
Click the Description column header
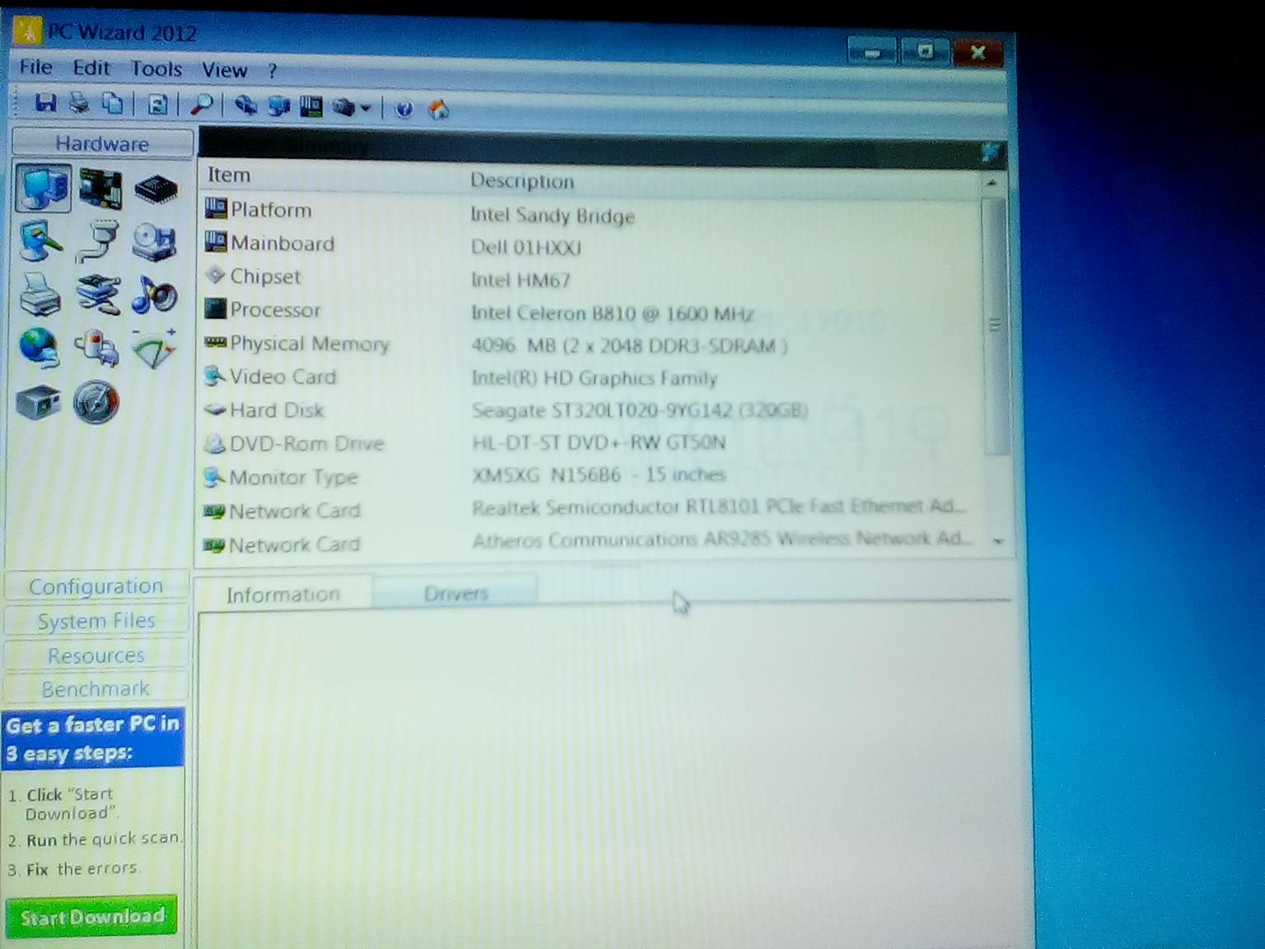tap(522, 181)
